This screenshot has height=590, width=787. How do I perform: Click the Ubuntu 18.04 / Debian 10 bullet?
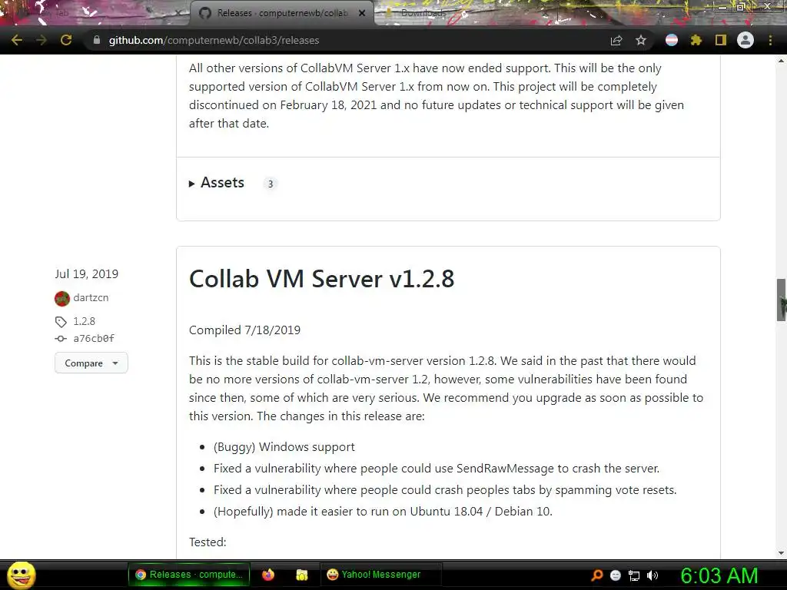coord(383,511)
